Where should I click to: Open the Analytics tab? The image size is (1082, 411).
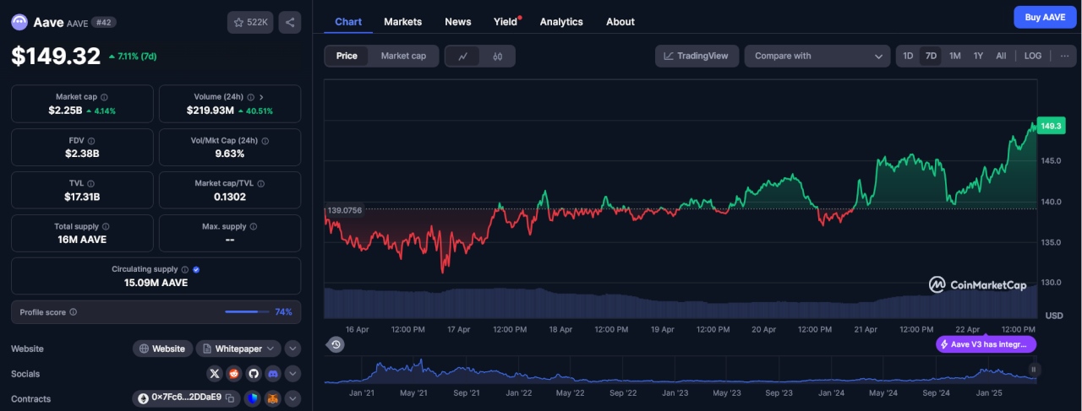pyautogui.click(x=561, y=22)
